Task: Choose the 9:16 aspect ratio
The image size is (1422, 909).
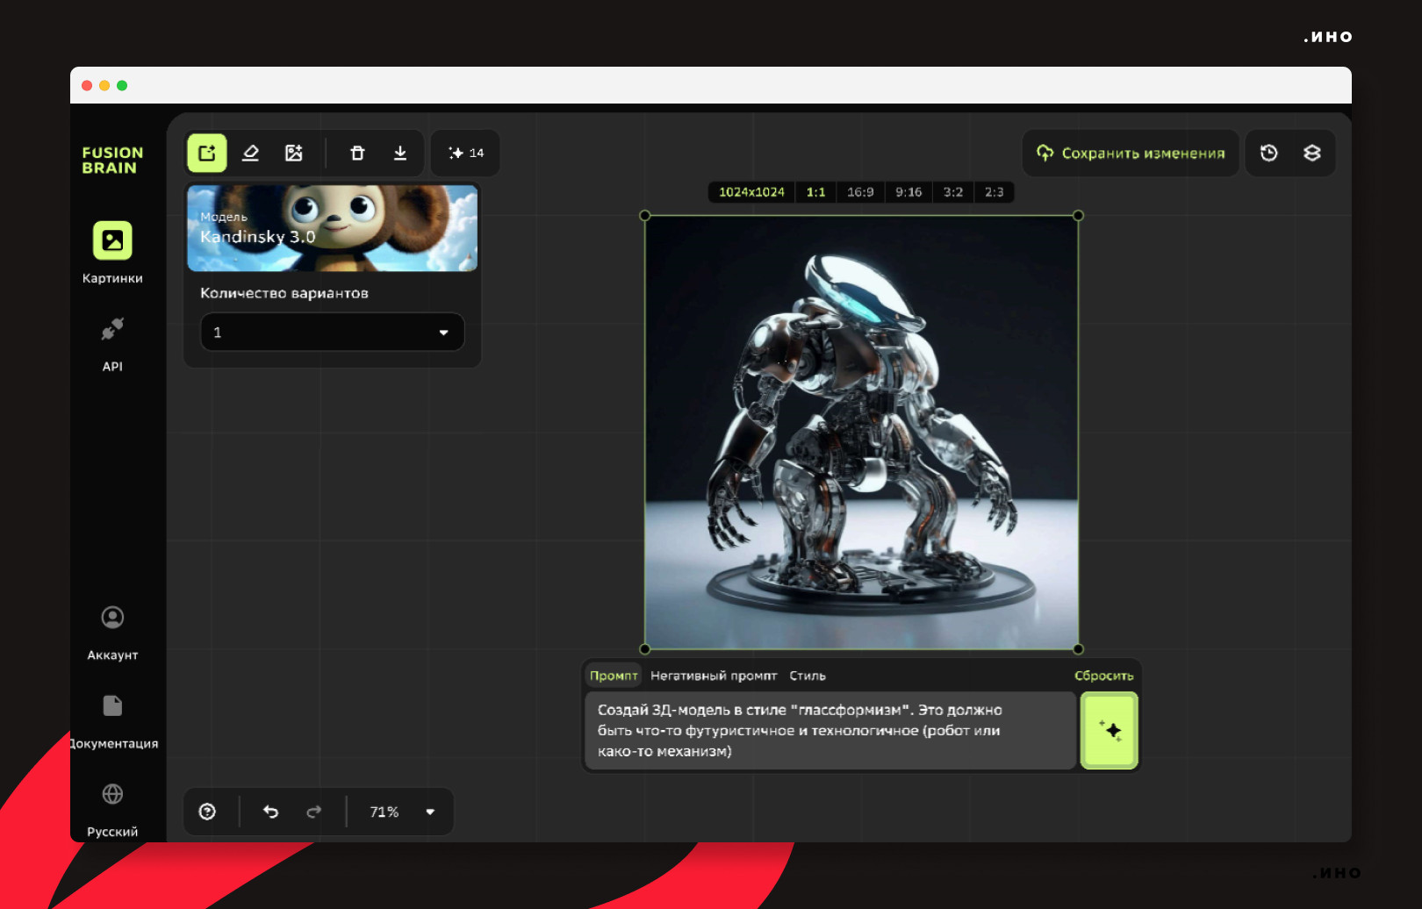Action: pos(908,192)
